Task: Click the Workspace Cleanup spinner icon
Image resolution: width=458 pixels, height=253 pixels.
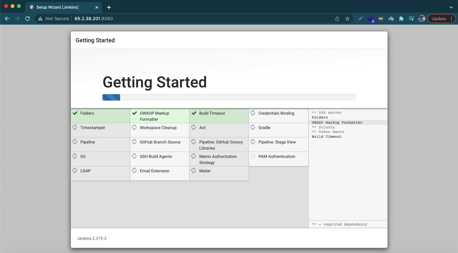Action: (x=134, y=127)
